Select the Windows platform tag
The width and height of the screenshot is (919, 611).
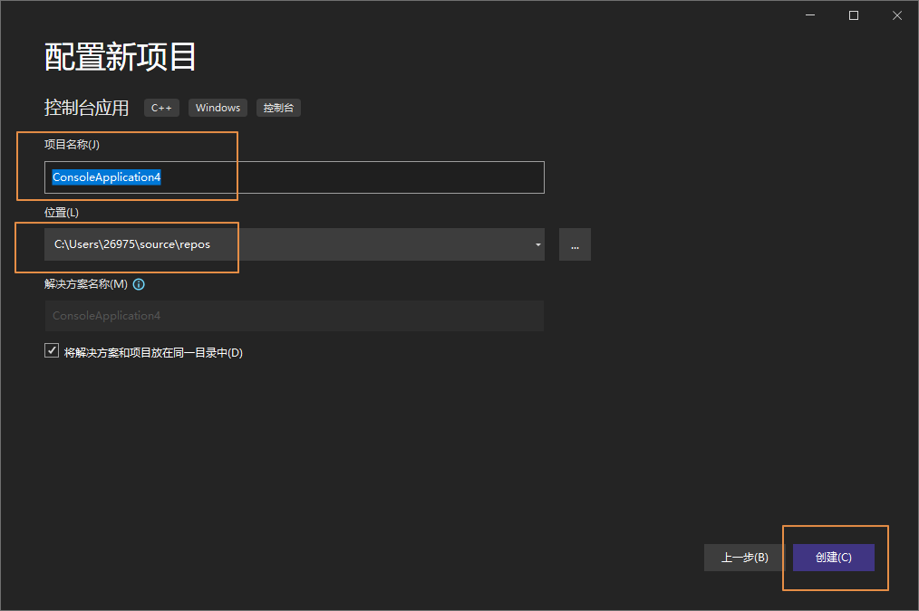[218, 108]
